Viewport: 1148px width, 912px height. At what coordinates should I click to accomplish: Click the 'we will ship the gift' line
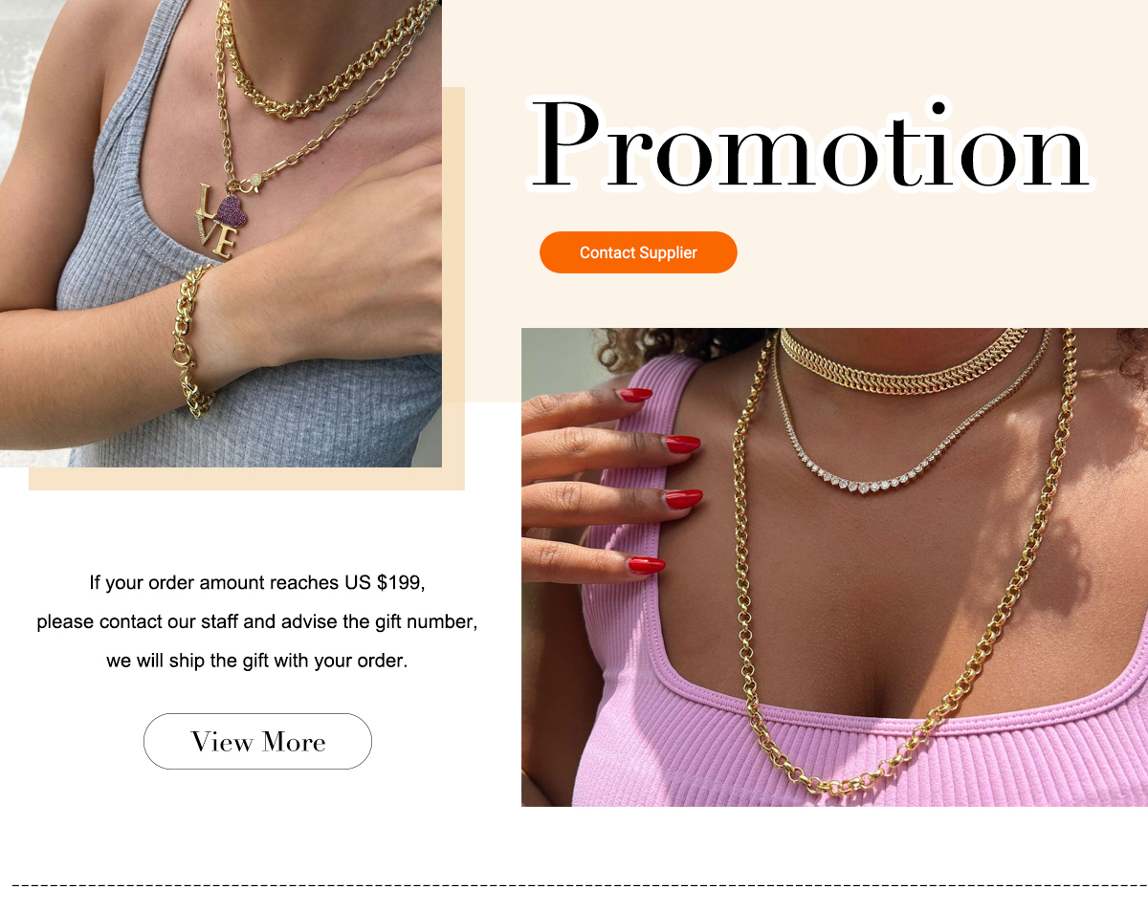pyautogui.click(x=256, y=661)
